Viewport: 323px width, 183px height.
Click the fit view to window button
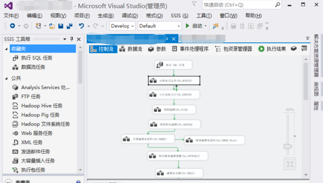pos(290,164)
